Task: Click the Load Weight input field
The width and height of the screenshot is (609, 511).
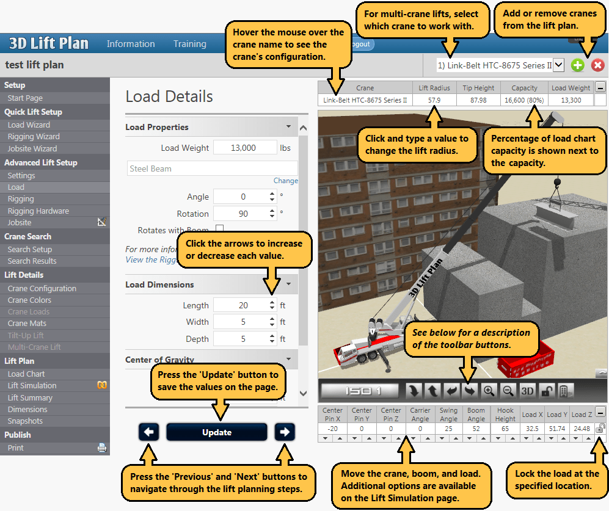Action: tap(244, 147)
